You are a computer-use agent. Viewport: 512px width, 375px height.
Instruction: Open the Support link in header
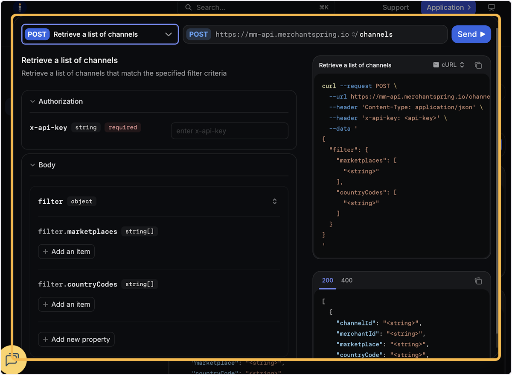coord(396,7)
